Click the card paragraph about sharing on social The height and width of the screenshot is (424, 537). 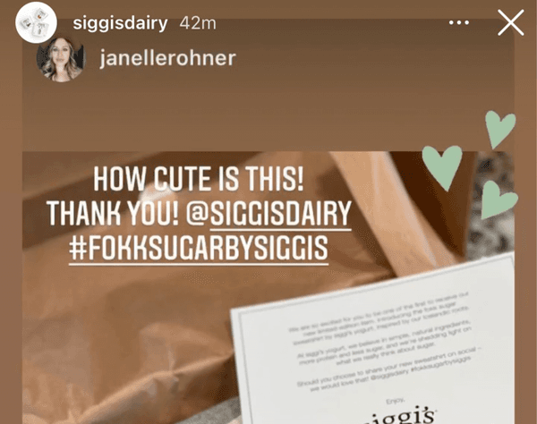point(385,370)
